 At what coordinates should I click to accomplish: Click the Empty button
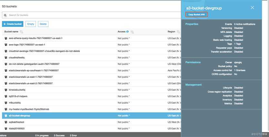tap(31, 24)
